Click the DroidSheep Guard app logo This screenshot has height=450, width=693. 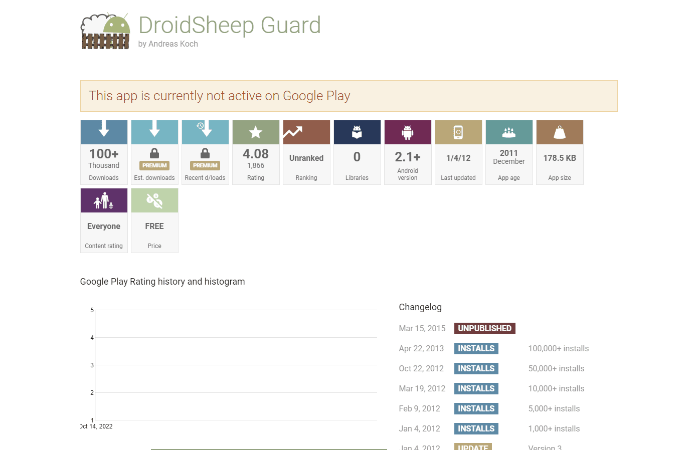[106, 31]
